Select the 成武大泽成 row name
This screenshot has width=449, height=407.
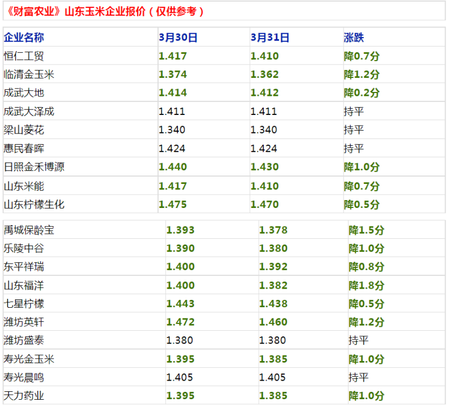(29, 111)
